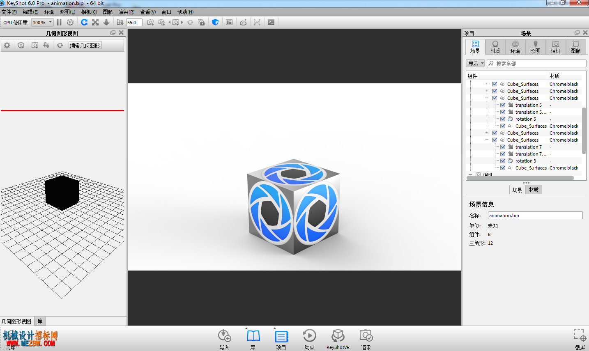Expand the topmost Cube_Surfaces tree group
This screenshot has height=351, width=589.
point(487,84)
